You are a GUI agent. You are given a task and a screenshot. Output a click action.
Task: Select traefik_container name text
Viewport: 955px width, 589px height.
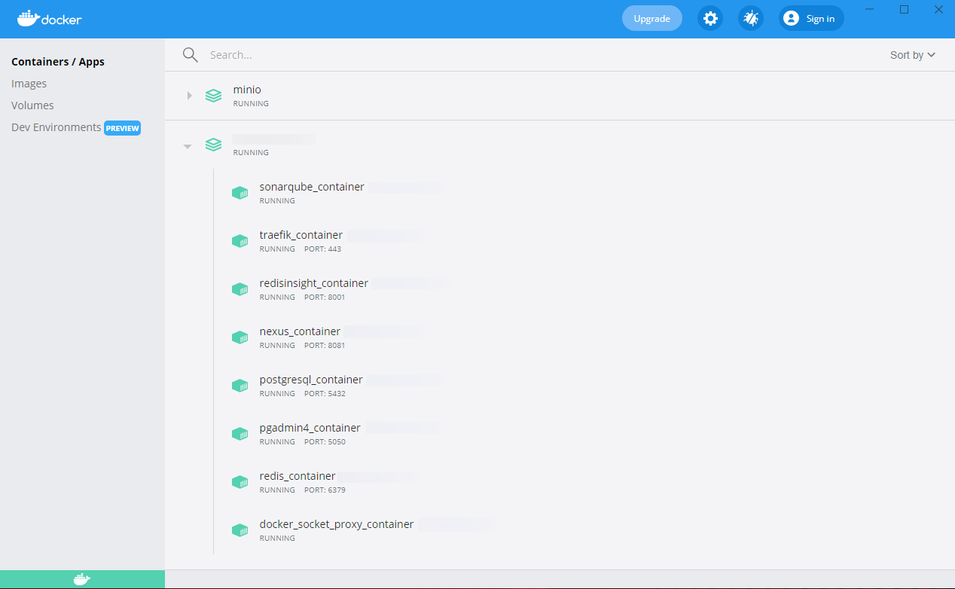click(301, 234)
